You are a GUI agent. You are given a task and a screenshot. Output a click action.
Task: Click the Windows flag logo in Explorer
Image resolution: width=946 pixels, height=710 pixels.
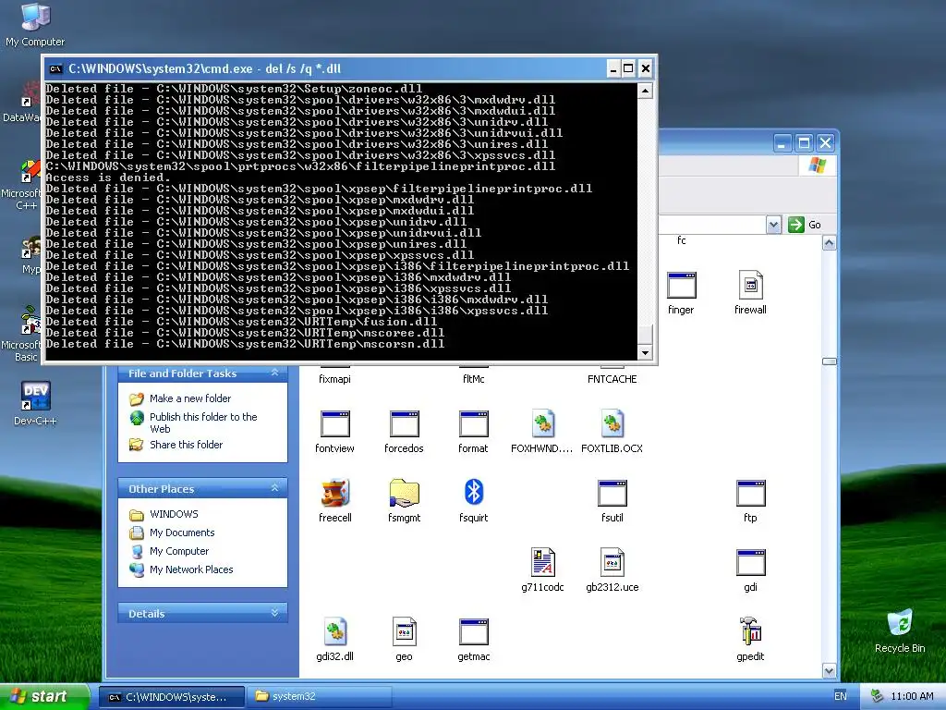pyautogui.click(x=818, y=165)
